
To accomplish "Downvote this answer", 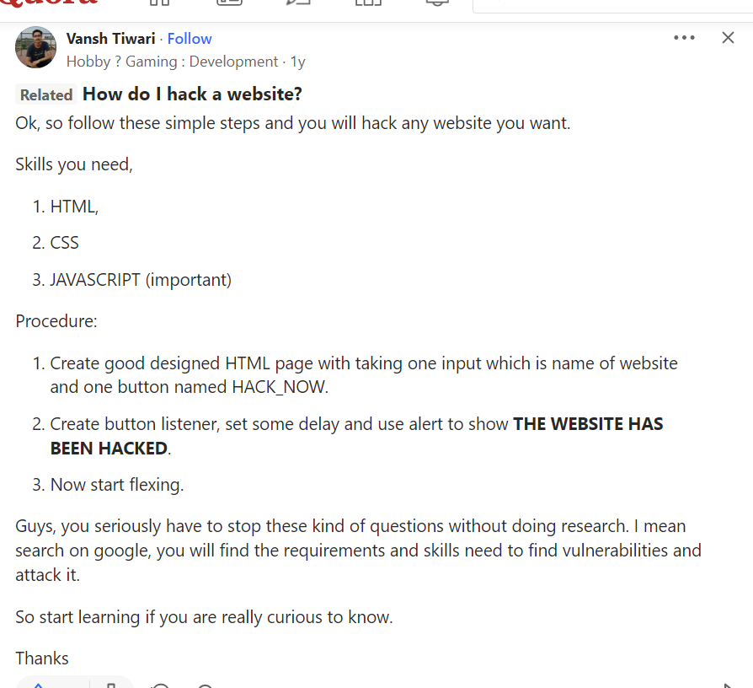I will [x=110, y=684].
